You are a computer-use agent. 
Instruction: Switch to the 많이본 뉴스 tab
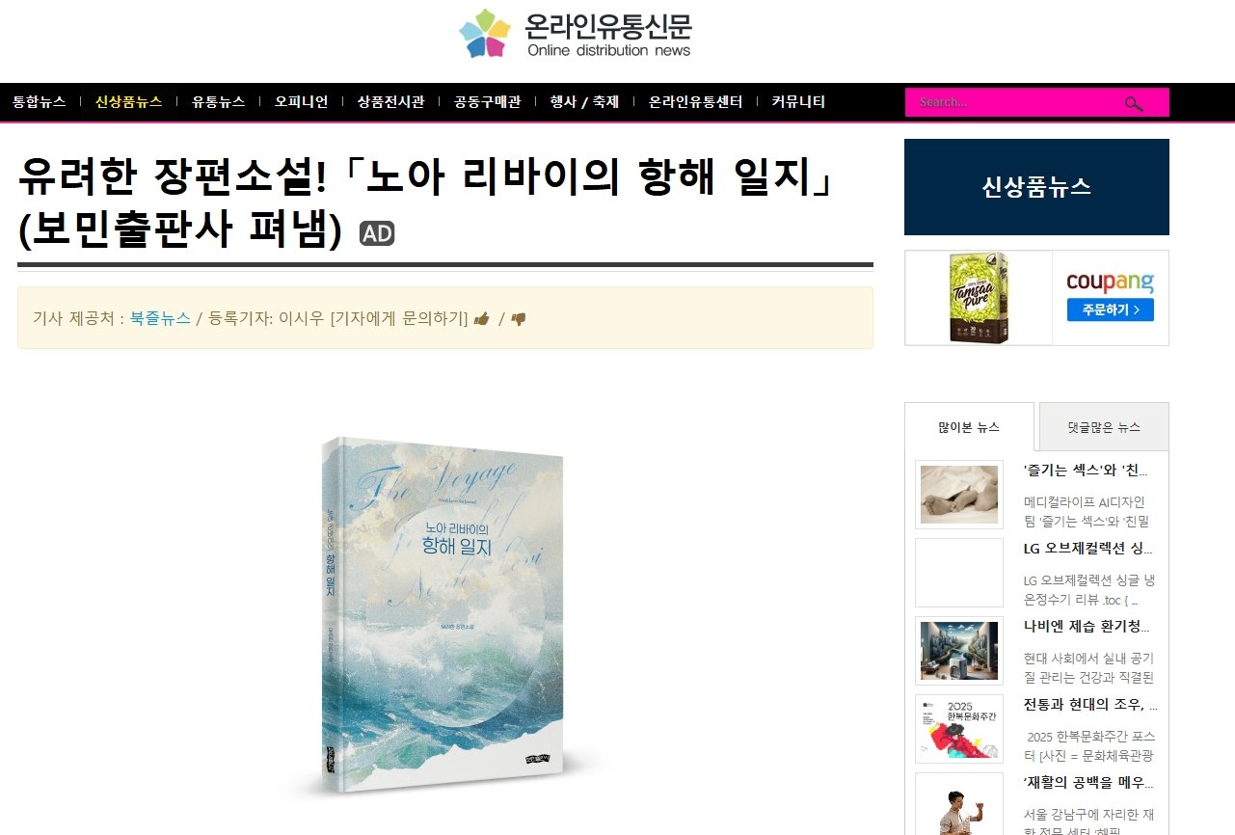969,427
